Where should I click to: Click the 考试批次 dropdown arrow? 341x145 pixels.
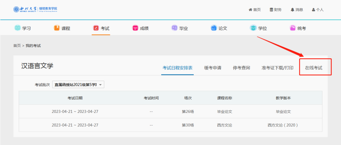coord(100,85)
